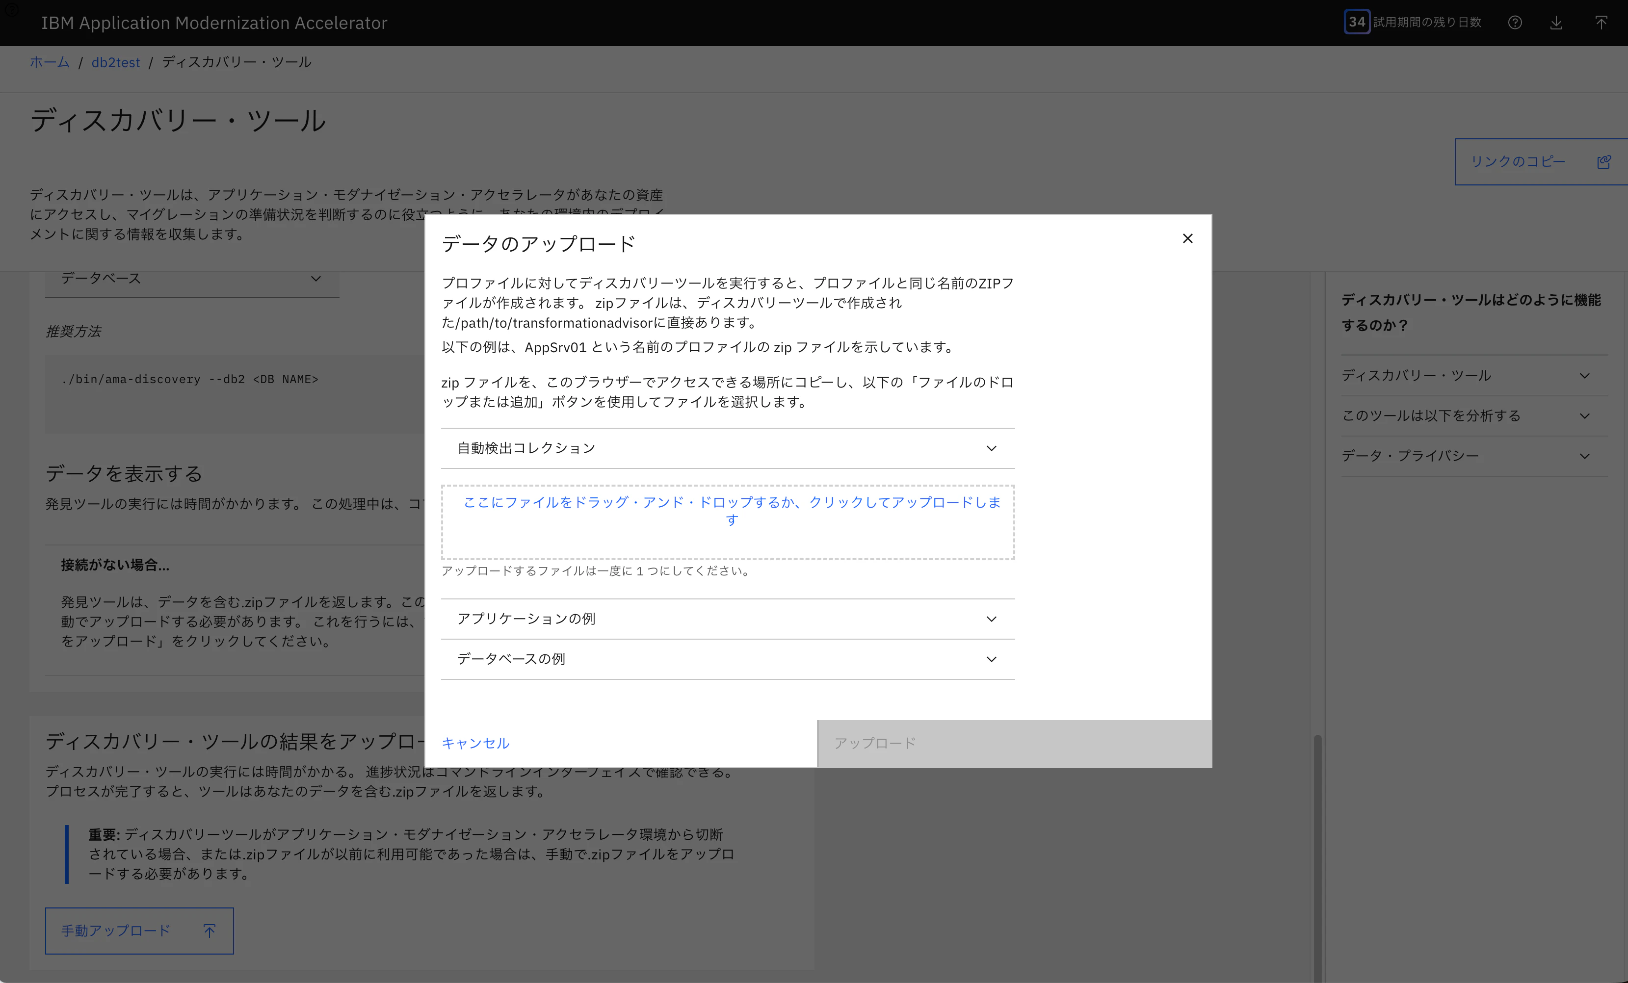
Task: Go to ホーム breadcrumb link
Action: (50, 62)
